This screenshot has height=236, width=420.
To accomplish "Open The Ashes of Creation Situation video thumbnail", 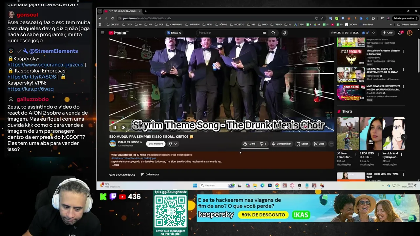I will pos(351,57).
